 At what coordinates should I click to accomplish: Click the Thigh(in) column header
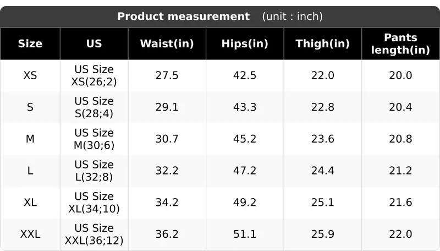323,43
